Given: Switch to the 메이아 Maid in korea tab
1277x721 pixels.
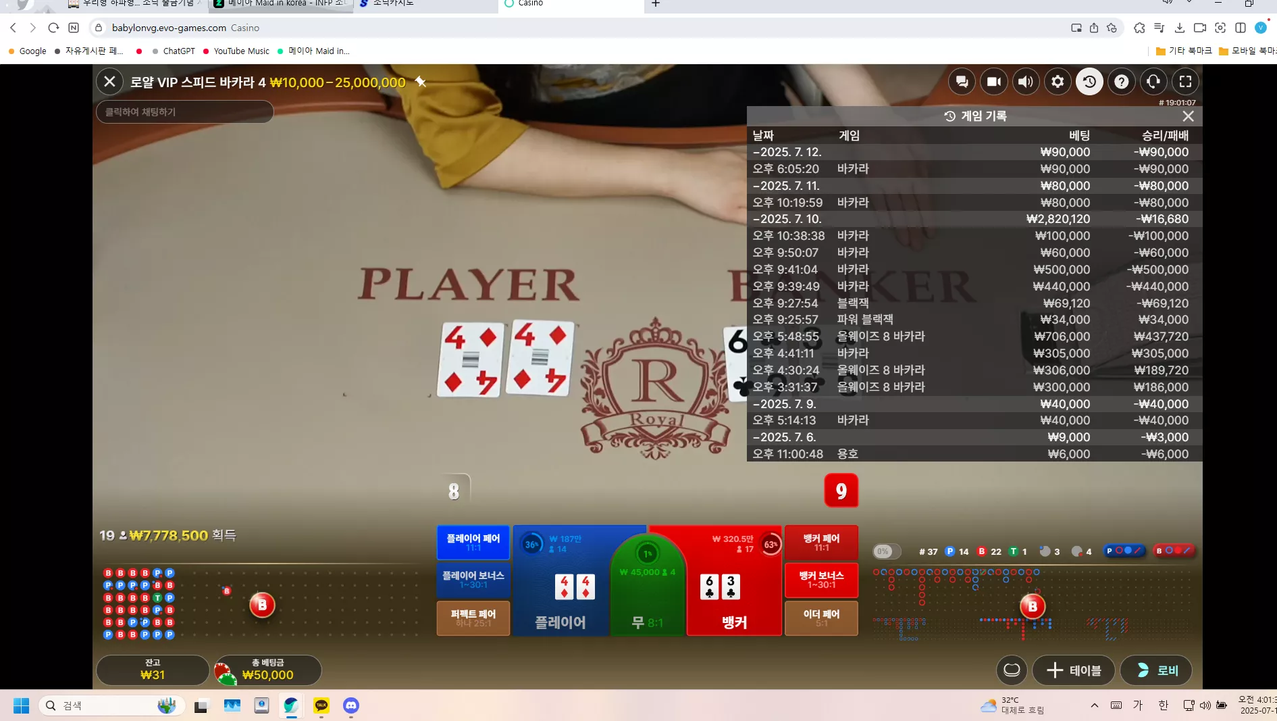Looking at the screenshot, I should pyautogui.click(x=280, y=4).
